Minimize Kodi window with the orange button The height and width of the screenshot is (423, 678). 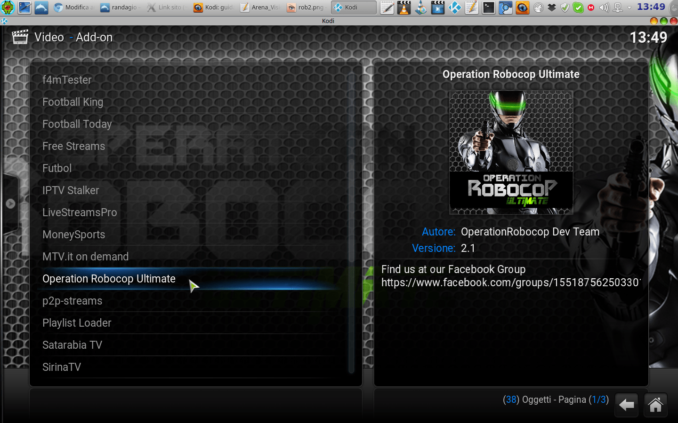[654, 21]
